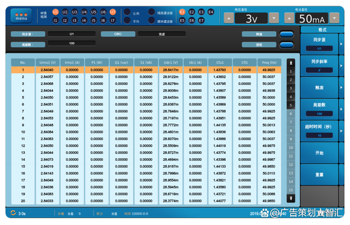Screen dimensions: 350x225
Task: Toggle the 比例 (scaling) indicator
Action: coord(127,12)
